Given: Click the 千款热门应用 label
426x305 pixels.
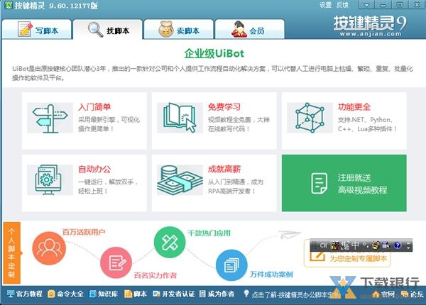Looking at the screenshot, I should point(209,233).
